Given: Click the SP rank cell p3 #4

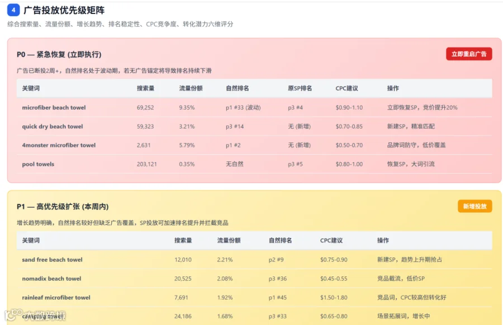Looking at the screenshot, I should (295, 108).
